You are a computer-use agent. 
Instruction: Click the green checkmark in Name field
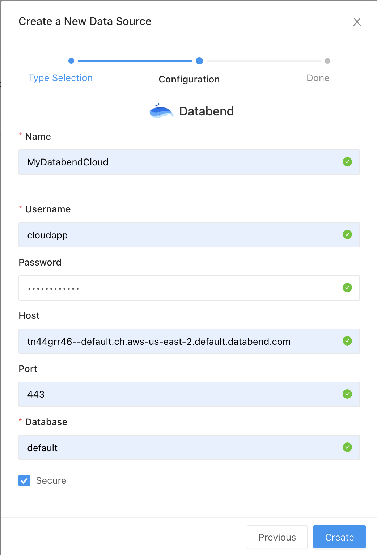[347, 162]
